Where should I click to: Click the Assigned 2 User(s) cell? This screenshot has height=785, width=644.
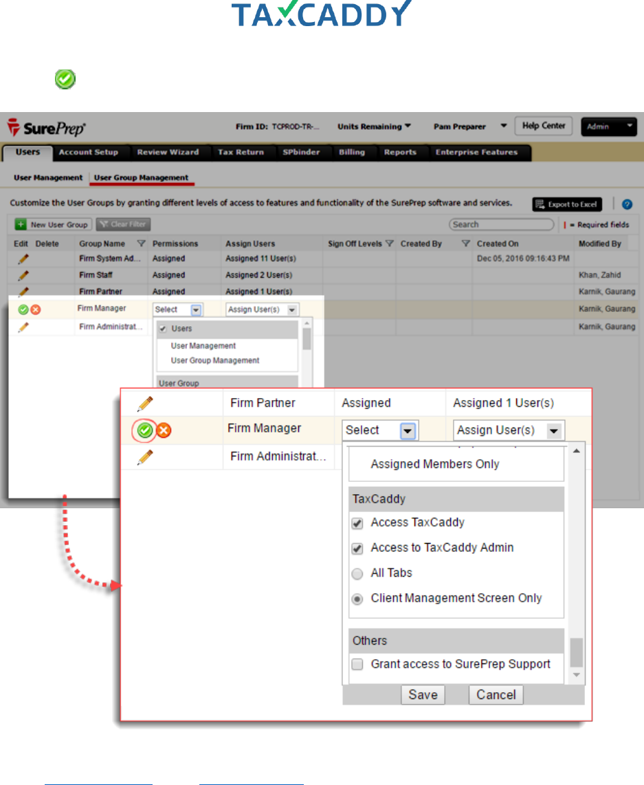(x=258, y=276)
